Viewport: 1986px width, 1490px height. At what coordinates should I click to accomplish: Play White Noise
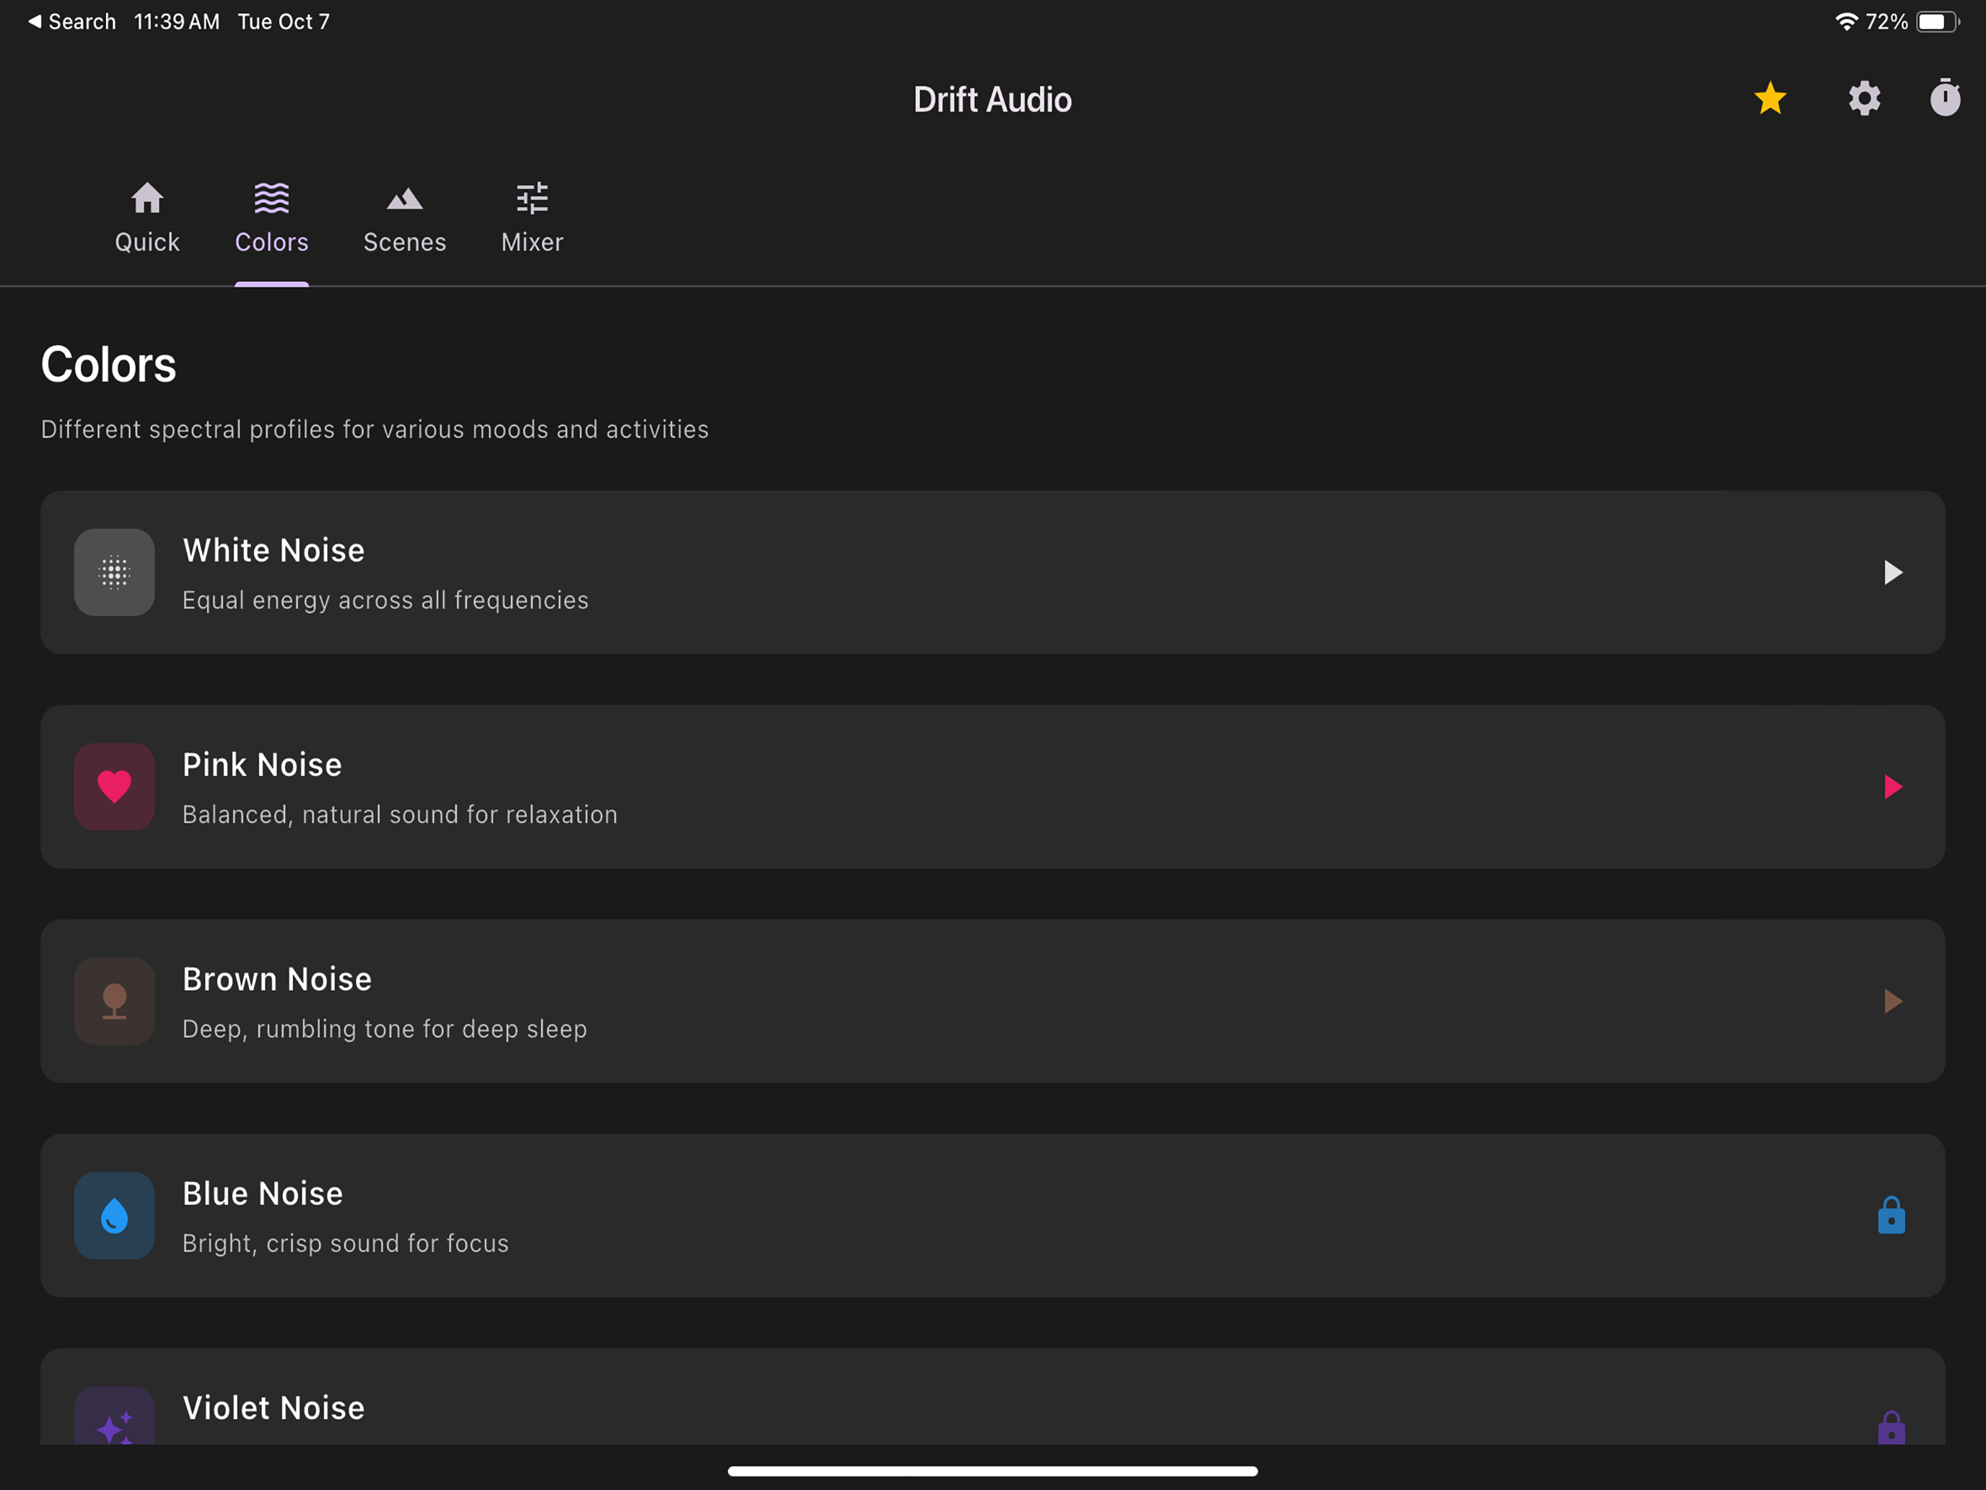1893,572
